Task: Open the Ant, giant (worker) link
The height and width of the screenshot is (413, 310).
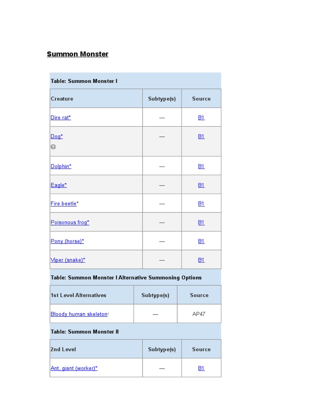Action: point(73,368)
